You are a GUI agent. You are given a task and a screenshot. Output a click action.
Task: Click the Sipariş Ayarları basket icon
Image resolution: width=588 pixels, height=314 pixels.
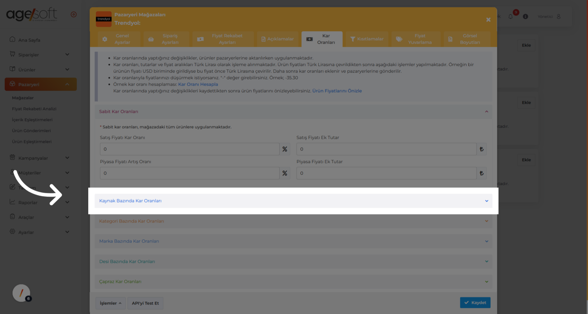point(151,39)
